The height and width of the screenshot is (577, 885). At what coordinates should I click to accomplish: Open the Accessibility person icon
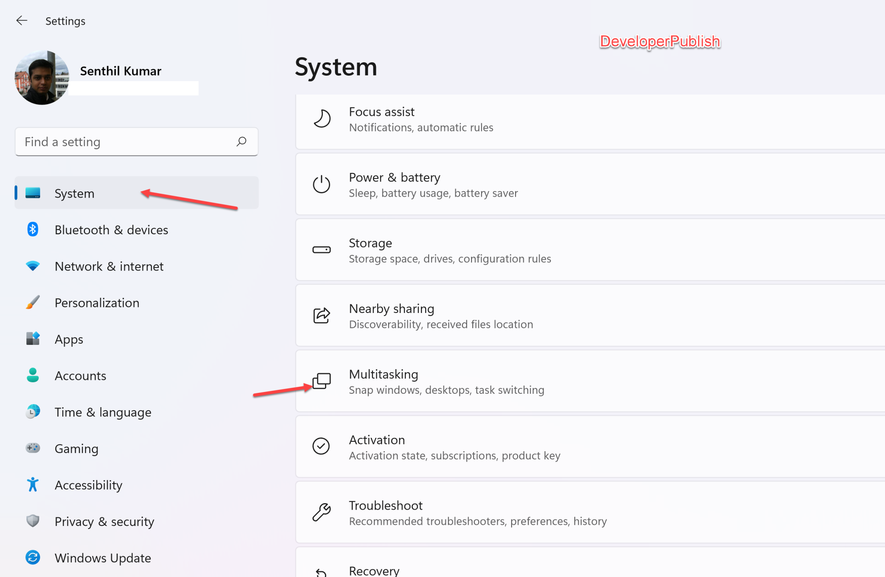(32, 485)
